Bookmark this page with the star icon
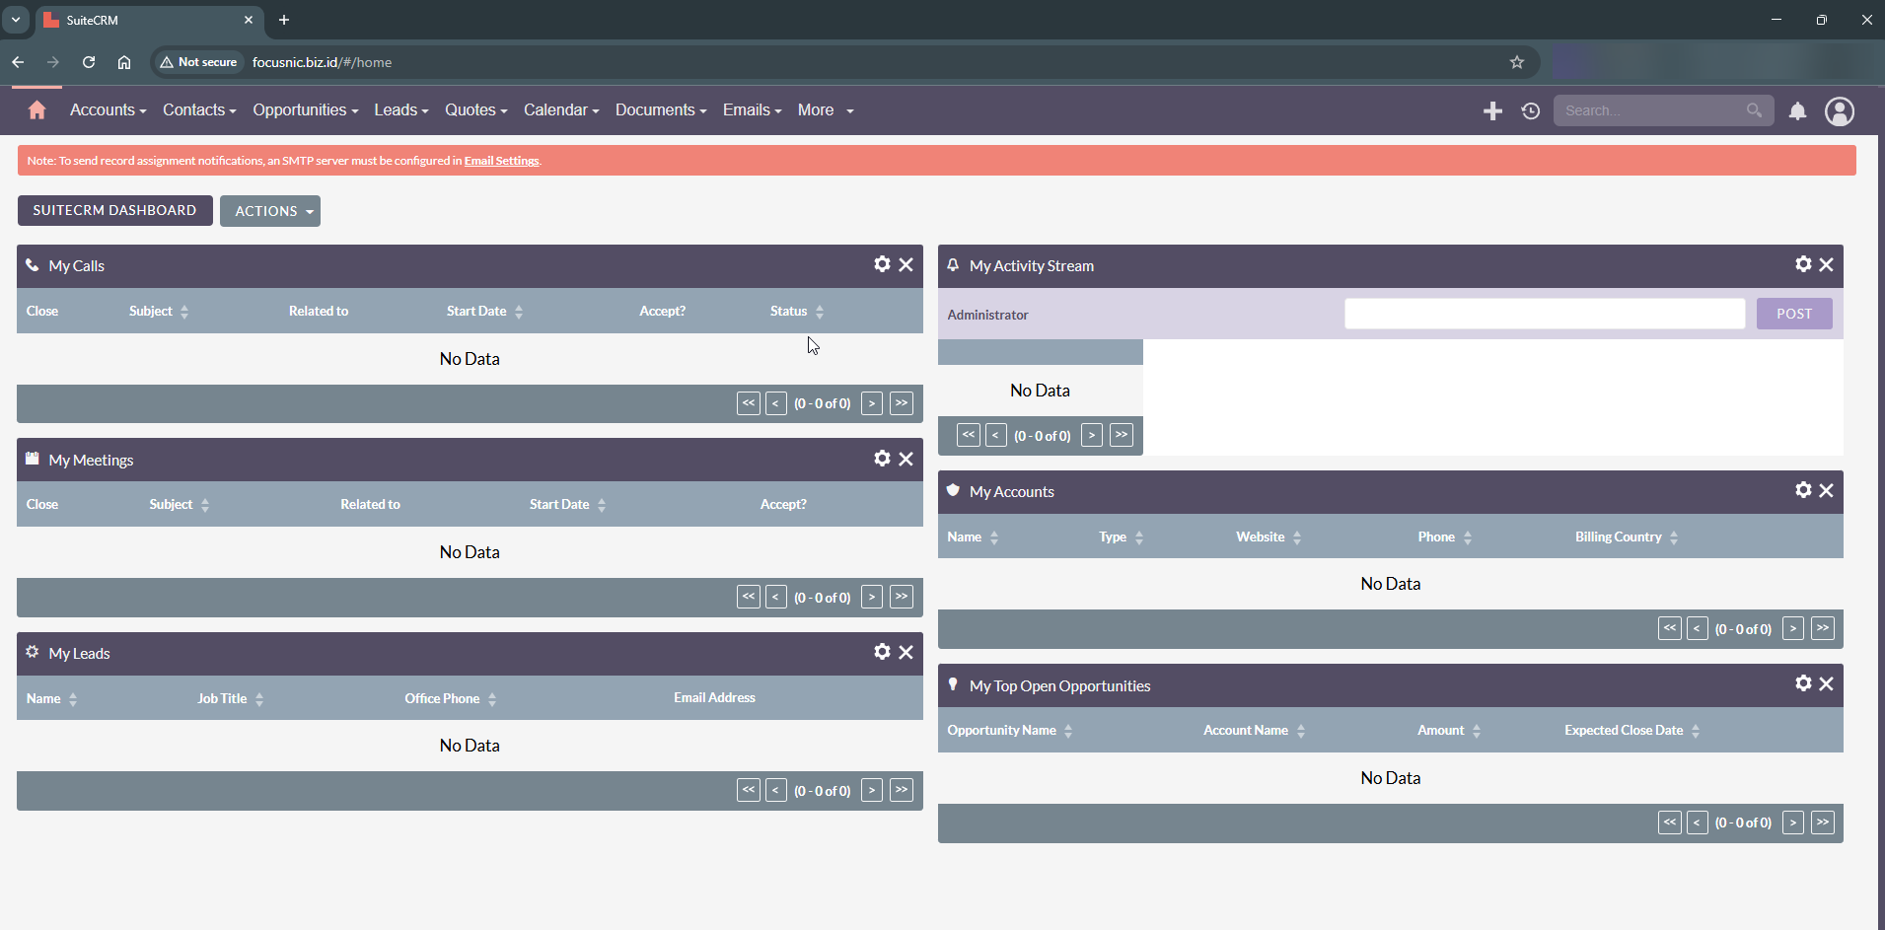This screenshot has height=930, width=1885. [1516, 62]
